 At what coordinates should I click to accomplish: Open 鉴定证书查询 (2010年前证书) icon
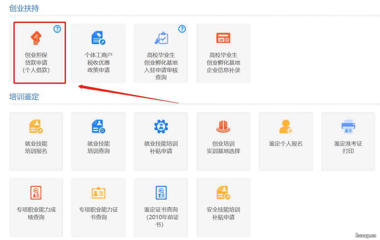click(161, 193)
